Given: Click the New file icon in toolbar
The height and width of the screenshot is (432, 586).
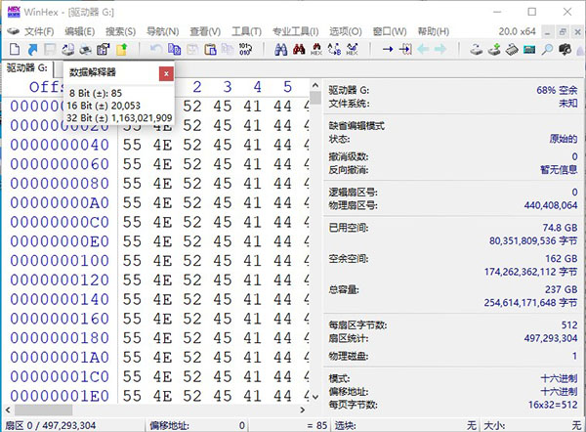Looking at the screenshot, I should coord(14,49).
